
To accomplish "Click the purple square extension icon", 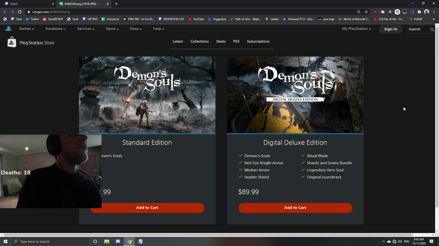I will [412, 12].
